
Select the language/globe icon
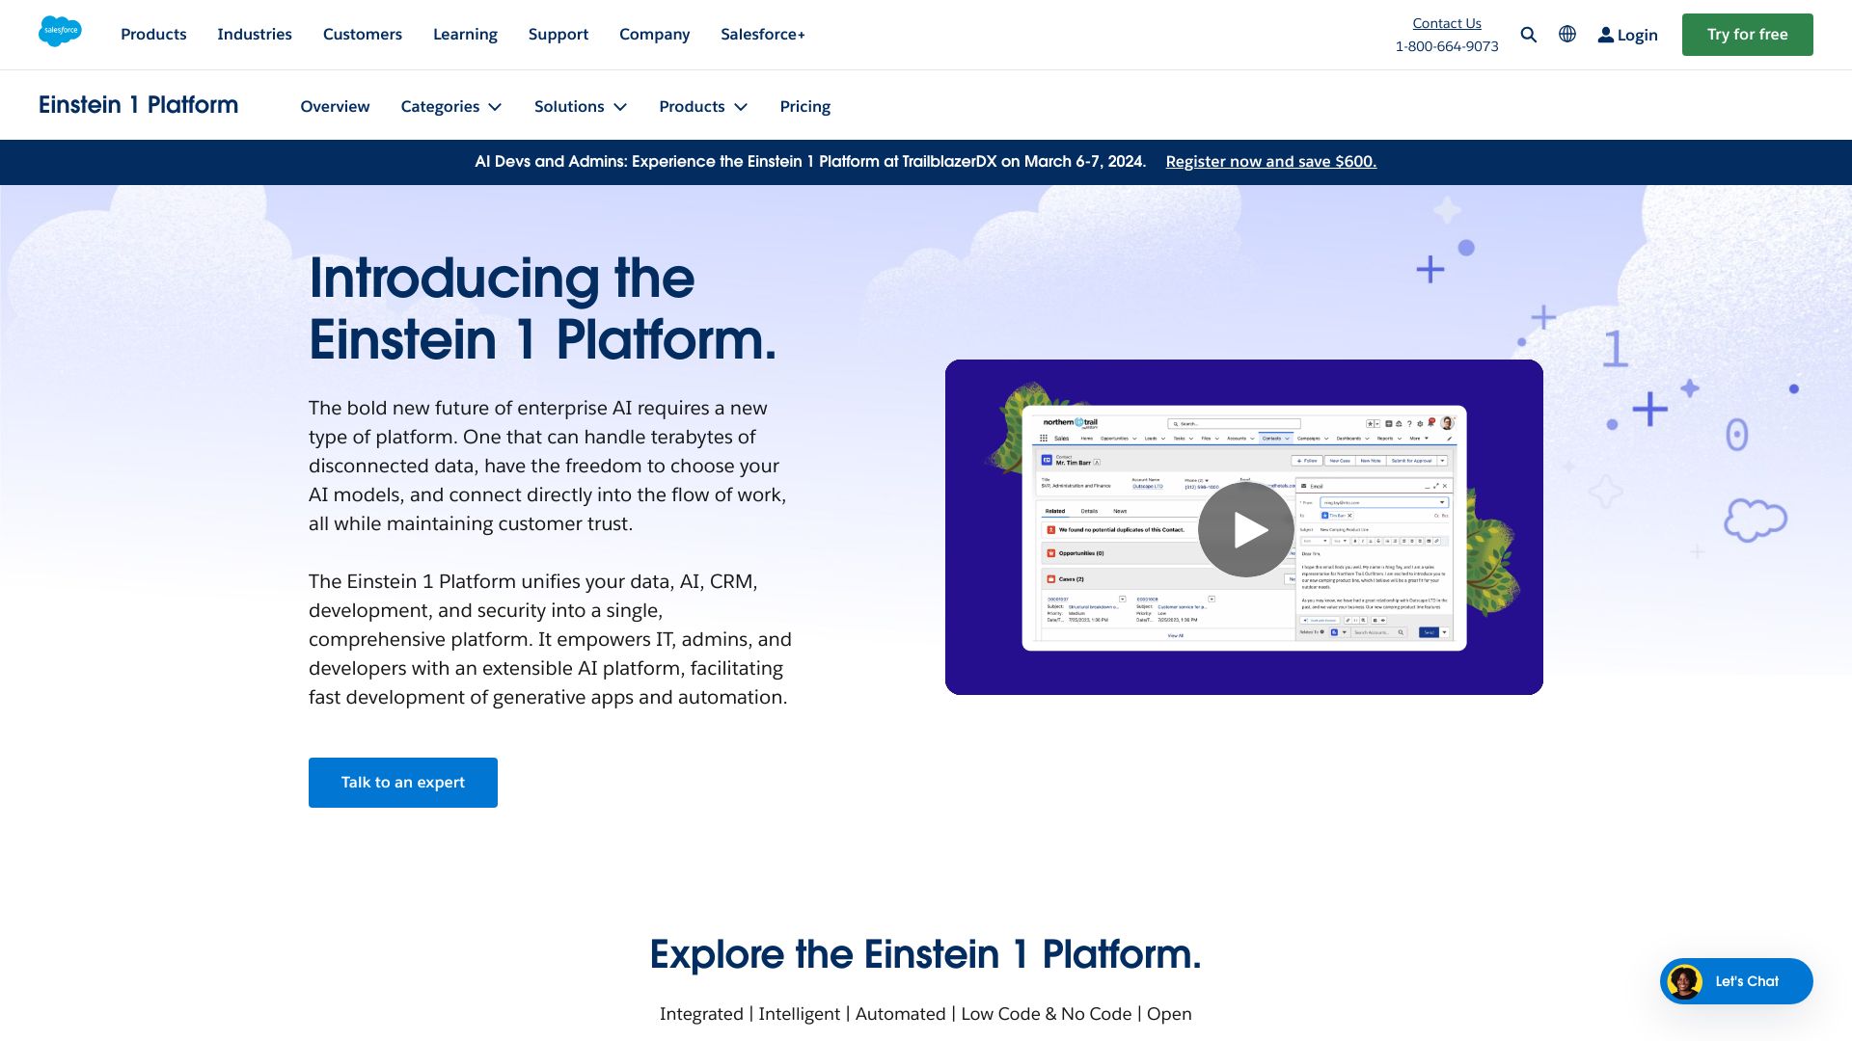click(1567, 35)
